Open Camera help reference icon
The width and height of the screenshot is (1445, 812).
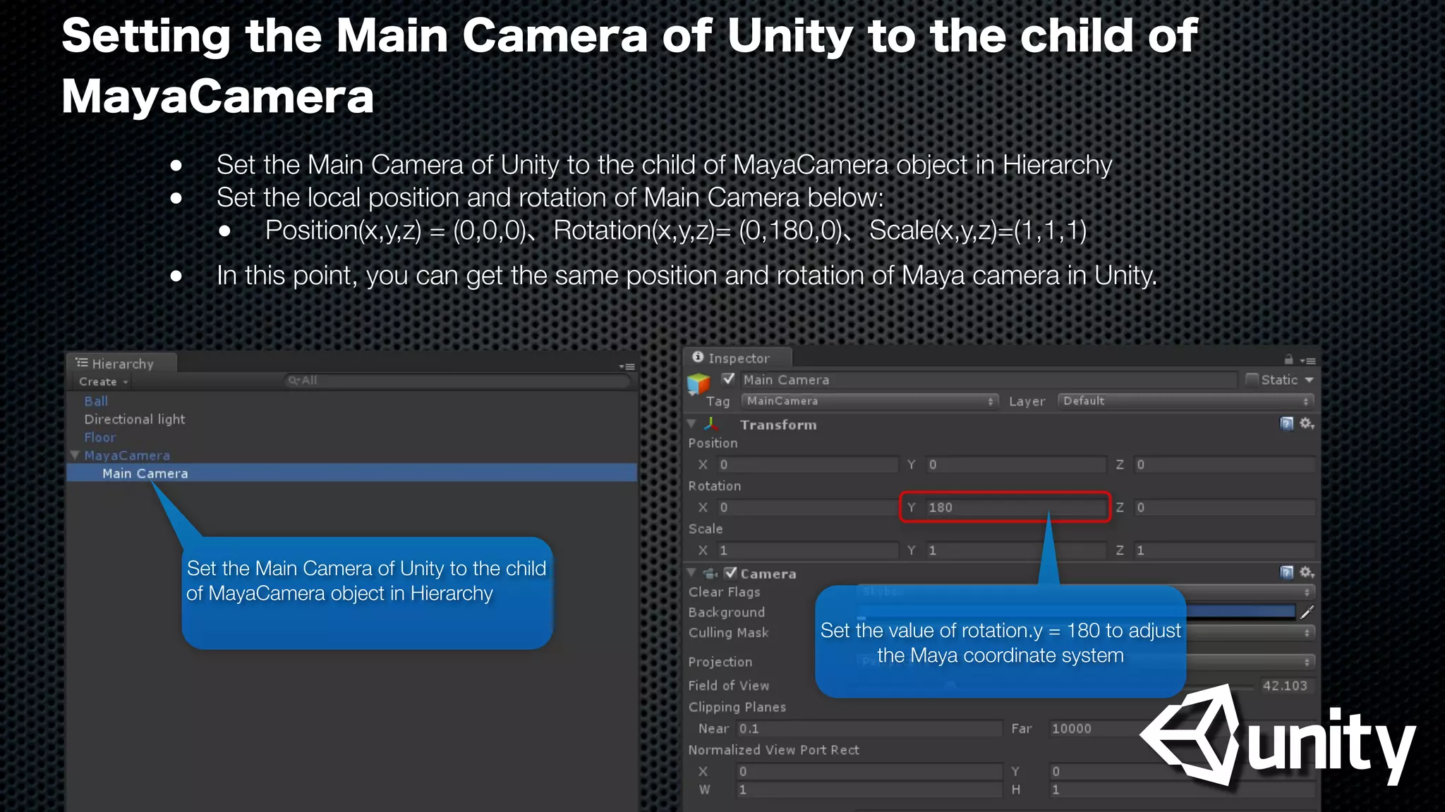(x=1286, y=572)
